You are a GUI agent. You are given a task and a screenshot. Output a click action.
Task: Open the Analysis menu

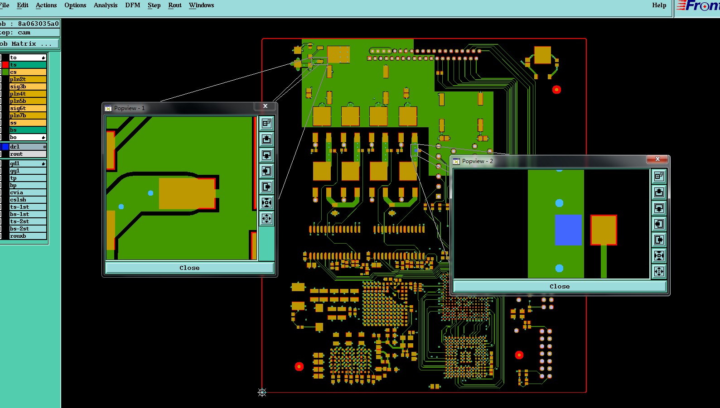pyautogui.click(x=106, y=5)
